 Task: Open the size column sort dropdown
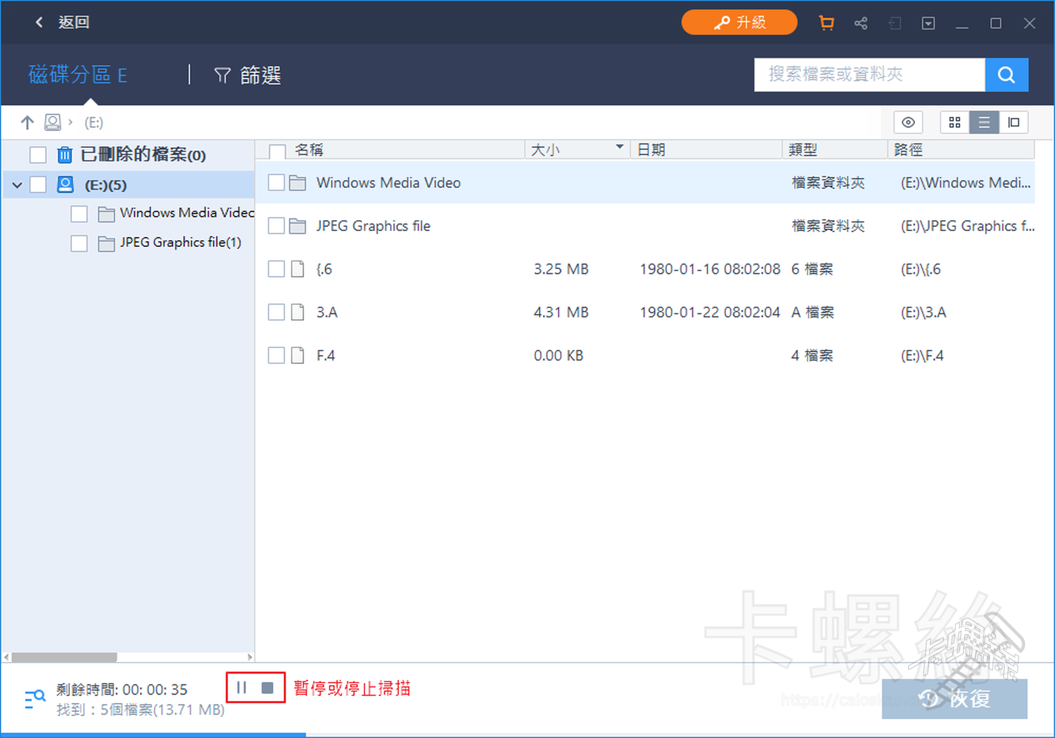tap(619, 147)
